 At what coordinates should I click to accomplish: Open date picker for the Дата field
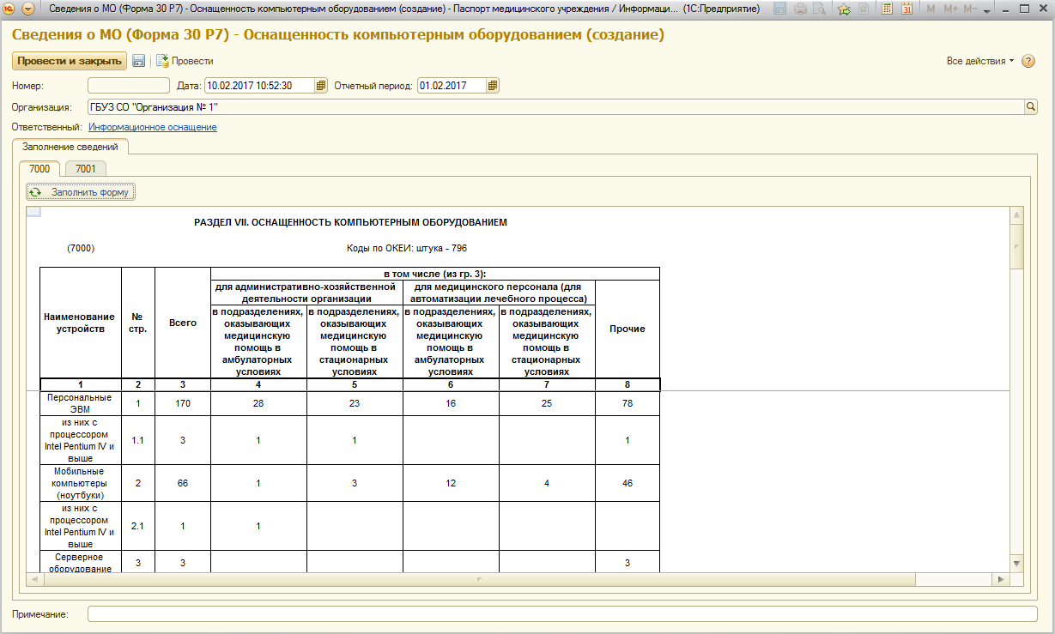coord(321,86)
